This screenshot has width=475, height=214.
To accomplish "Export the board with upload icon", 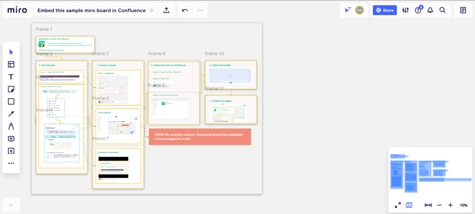I will (x=166, y=10).
